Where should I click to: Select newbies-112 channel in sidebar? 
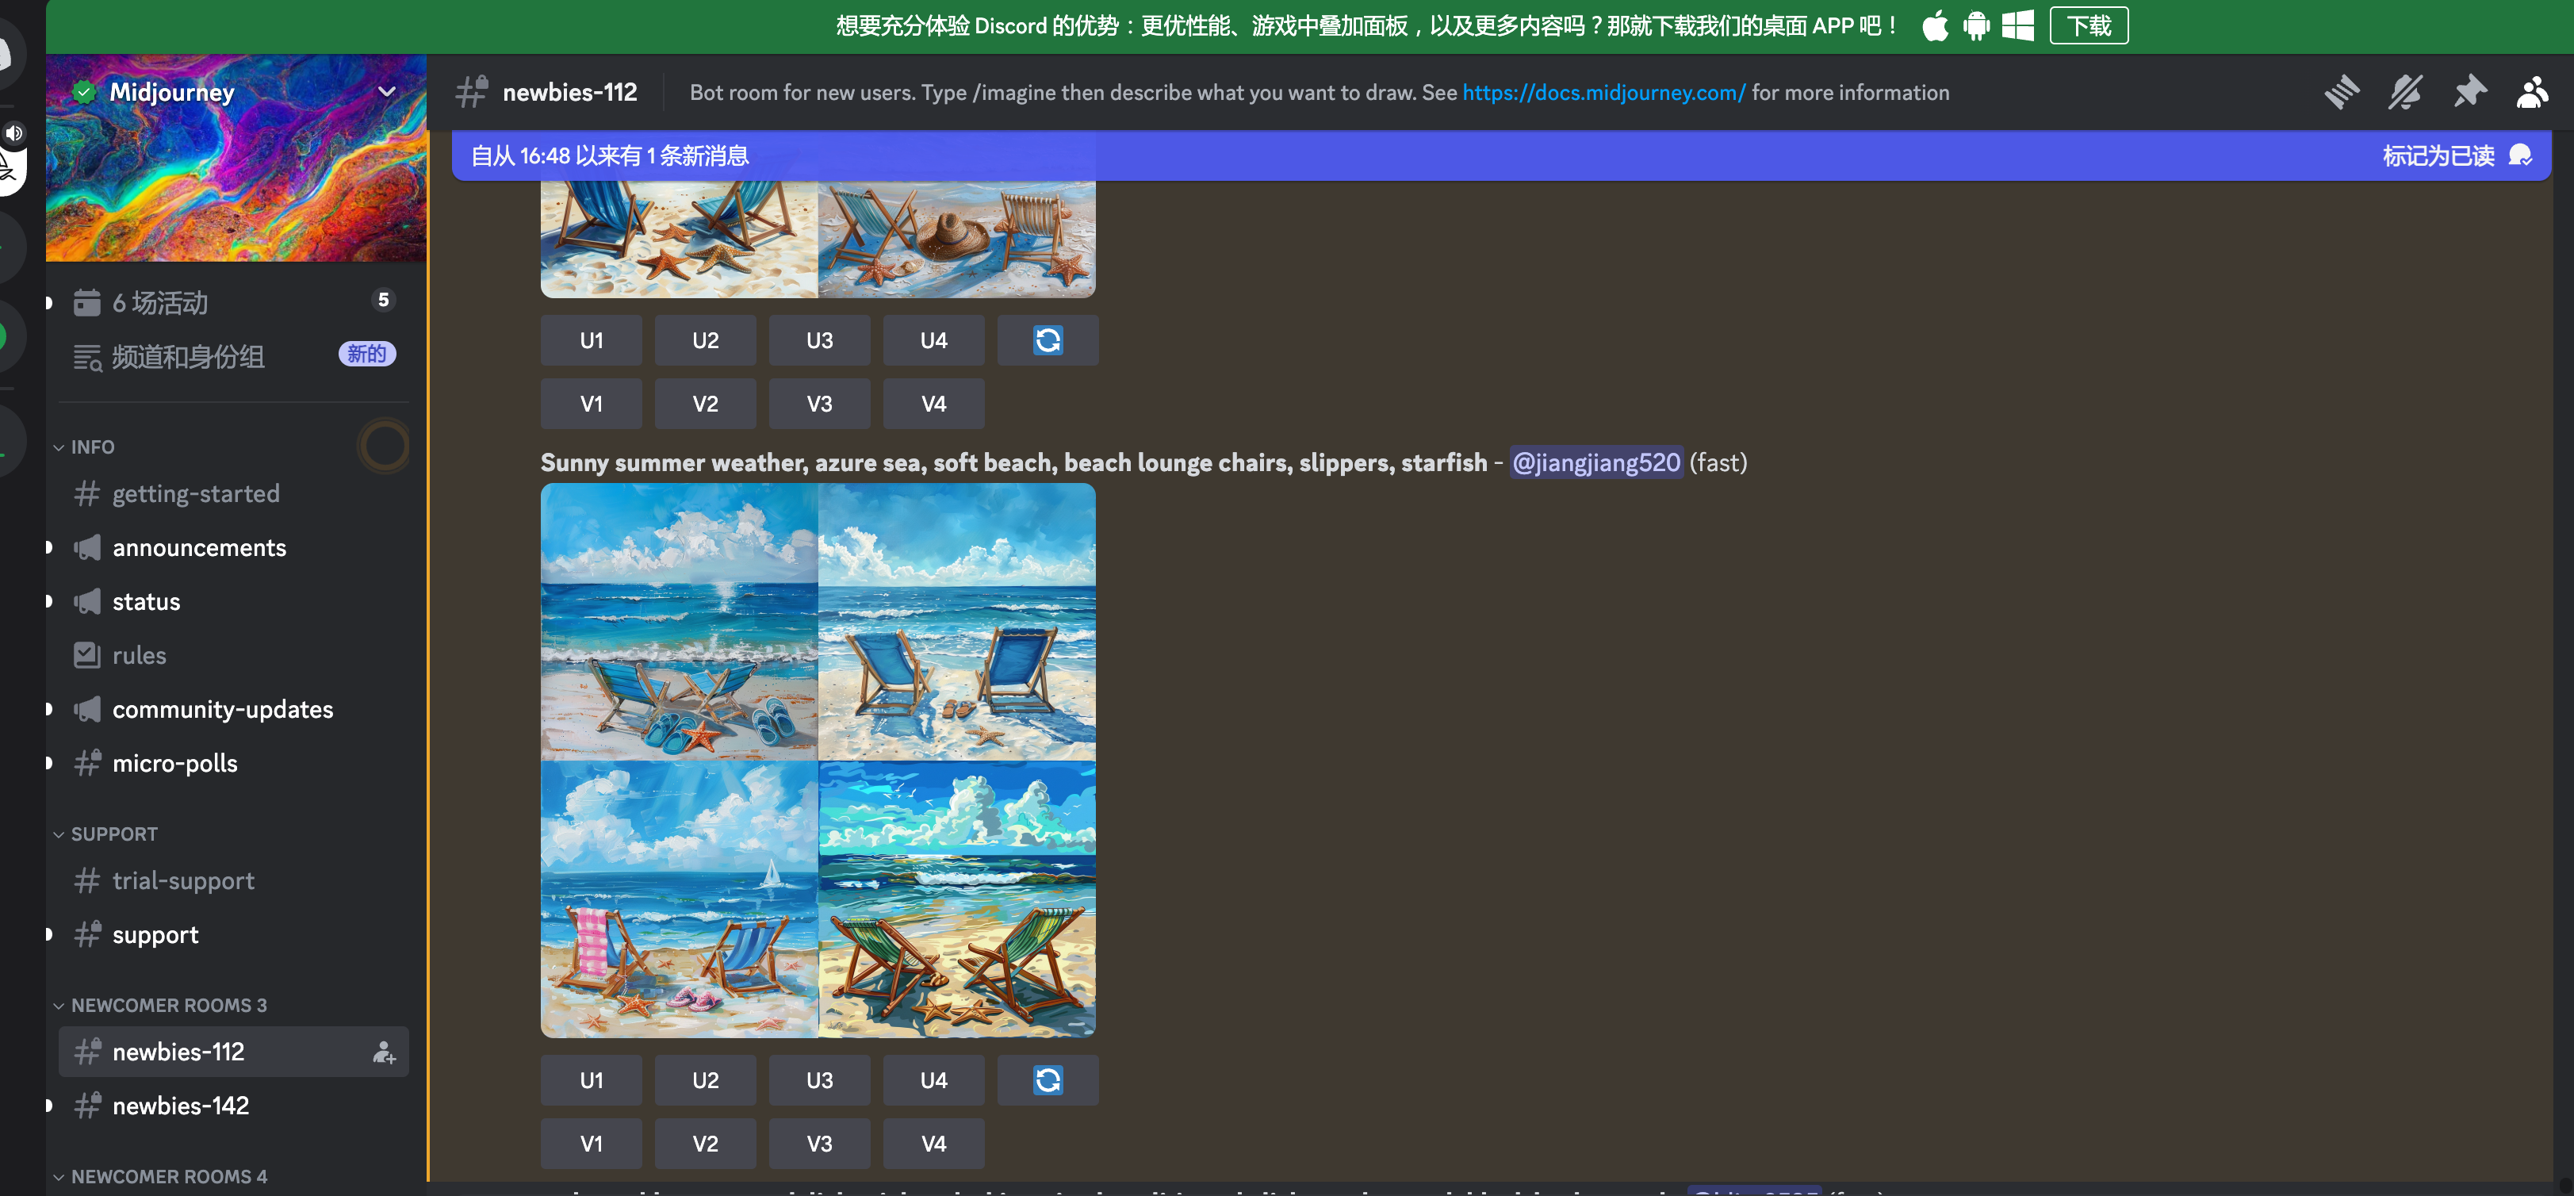coord(234,1051)
